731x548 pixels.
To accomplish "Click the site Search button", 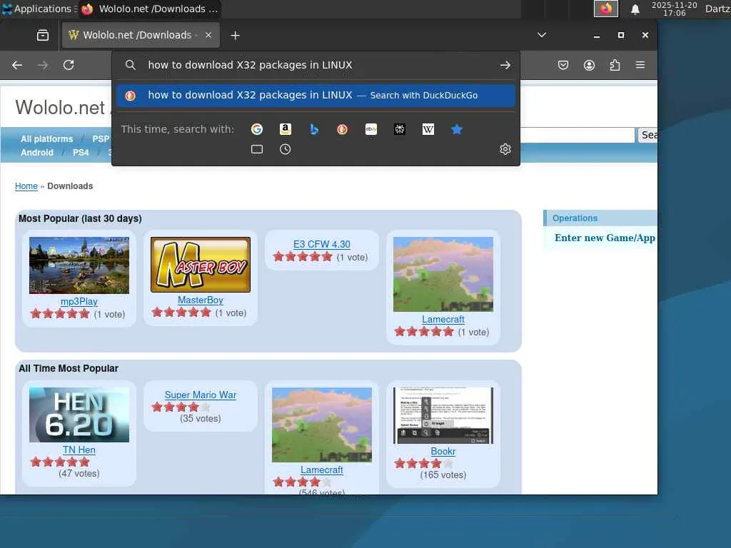I will pos(648,135).
